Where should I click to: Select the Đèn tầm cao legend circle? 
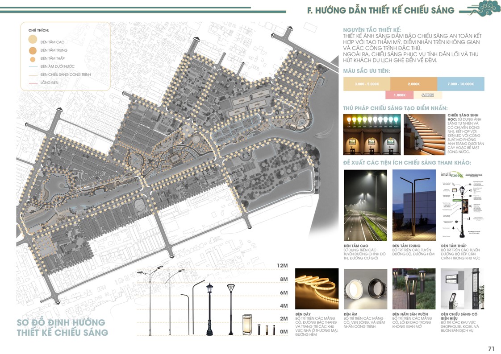click(x=33, y=41)
